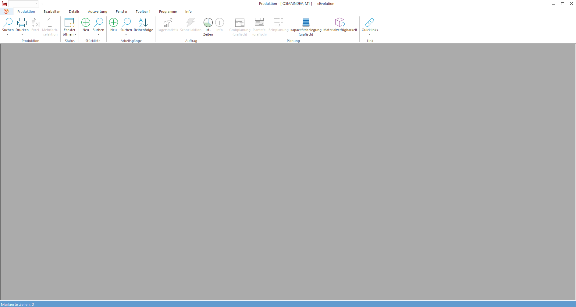Open Customize Quick Access Toolbar arrow
Image resolution: width=576 pixels, height=307 pixels.
click(x=42, y=4)
